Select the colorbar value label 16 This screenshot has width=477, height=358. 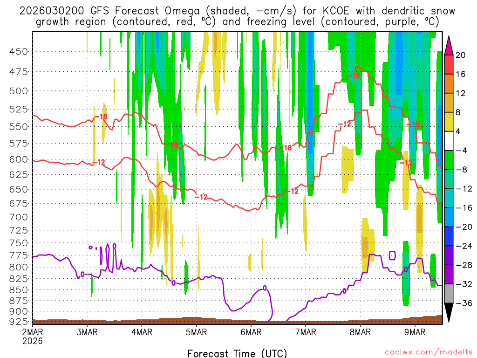[x=461, y=74]
